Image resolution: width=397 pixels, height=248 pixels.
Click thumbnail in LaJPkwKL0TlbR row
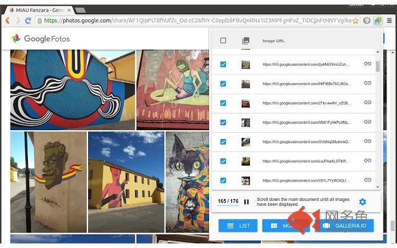(x=246, y=161)
